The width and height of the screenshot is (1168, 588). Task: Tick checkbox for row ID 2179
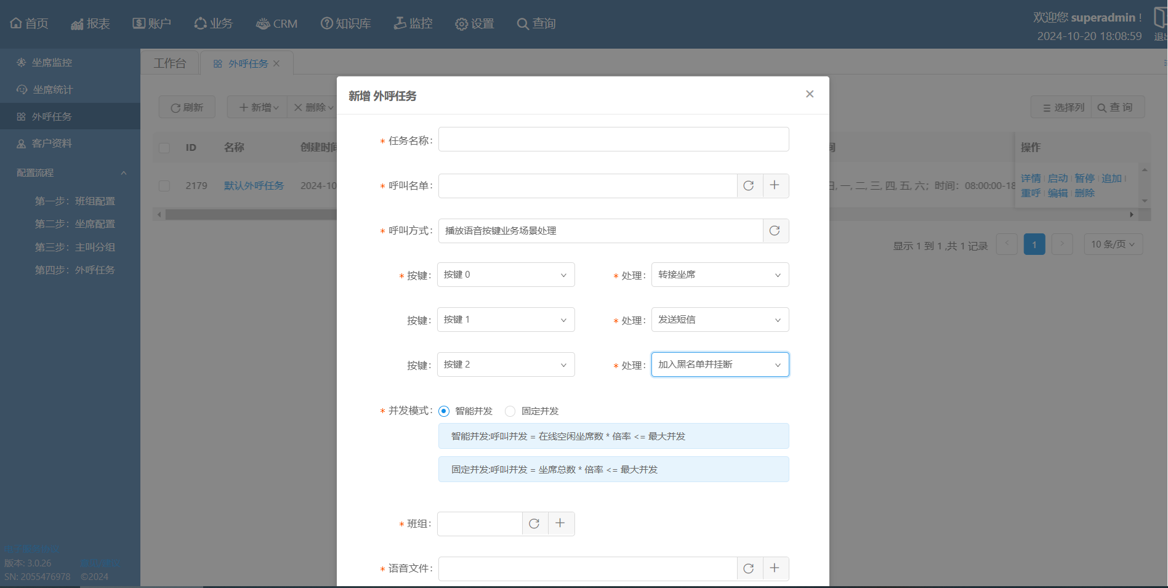(164, 186)
